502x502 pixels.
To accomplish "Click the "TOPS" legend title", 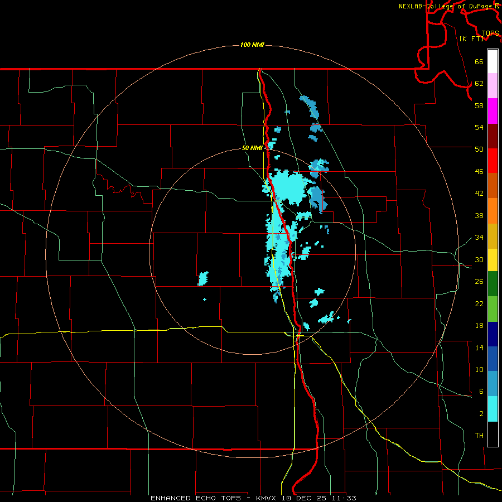I will [x=490, y=33].
